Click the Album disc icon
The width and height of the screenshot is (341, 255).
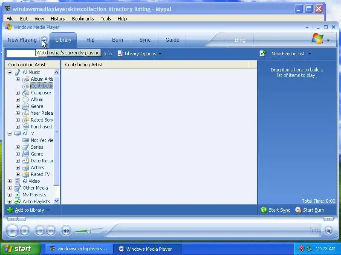26,99
